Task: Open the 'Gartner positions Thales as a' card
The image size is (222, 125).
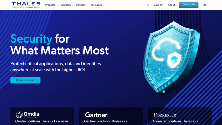Action: coord(111,116)
